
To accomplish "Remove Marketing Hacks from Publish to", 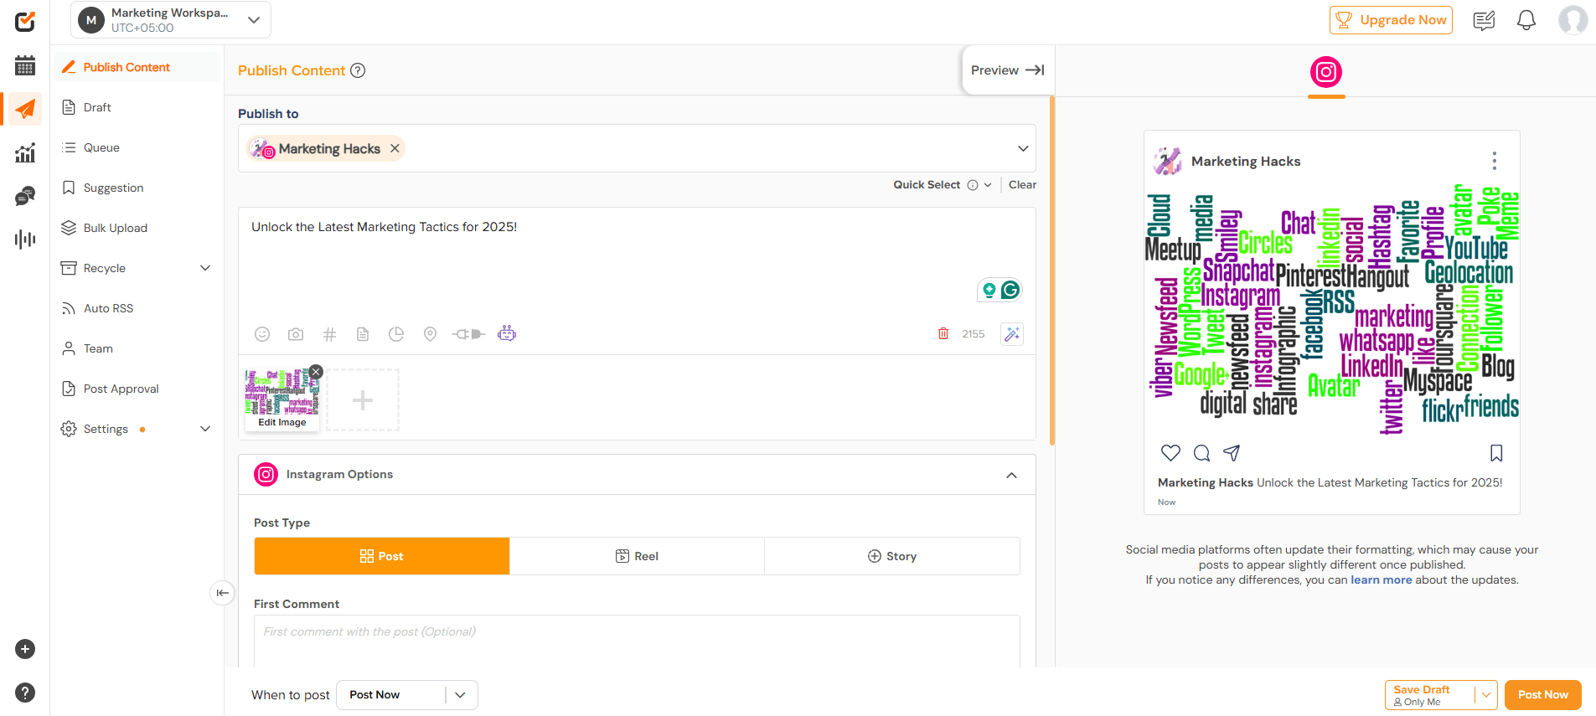I will 395,148.
